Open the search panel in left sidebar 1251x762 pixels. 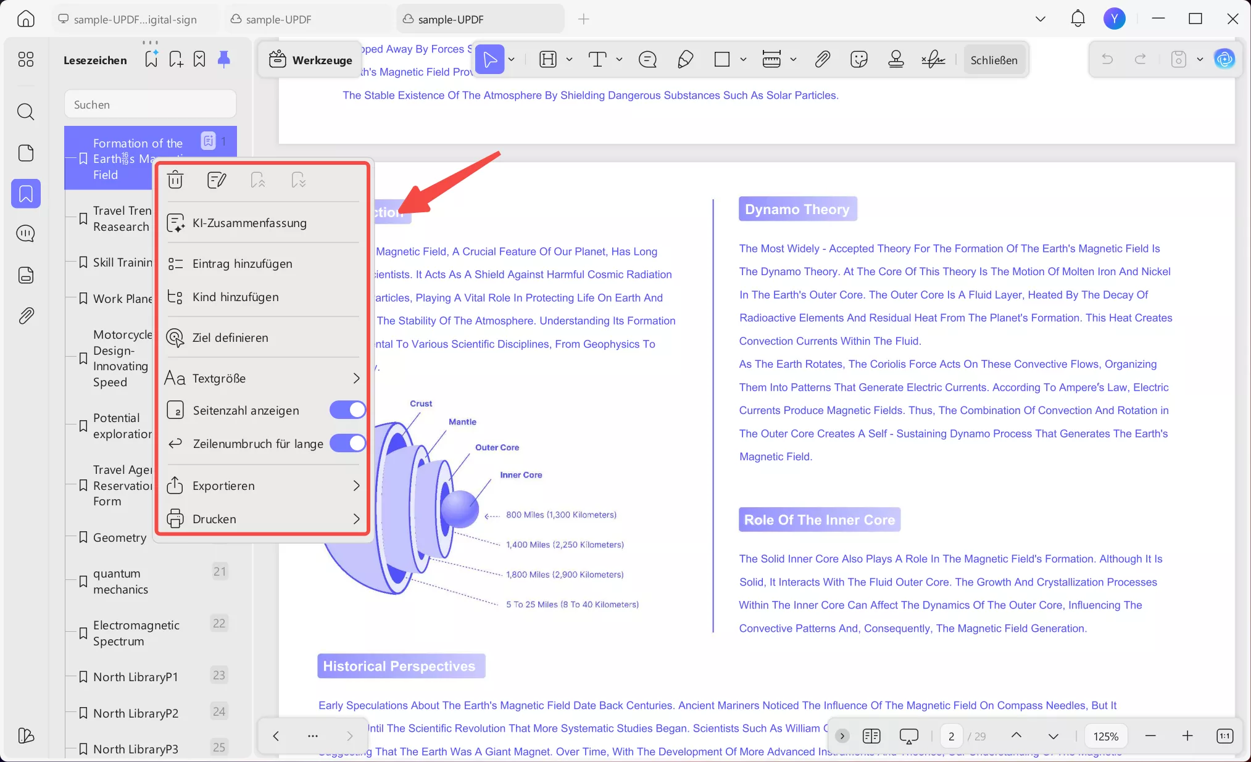point(25,112)
